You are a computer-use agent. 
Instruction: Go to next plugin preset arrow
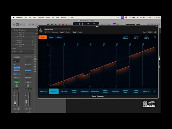coord(49,32)
